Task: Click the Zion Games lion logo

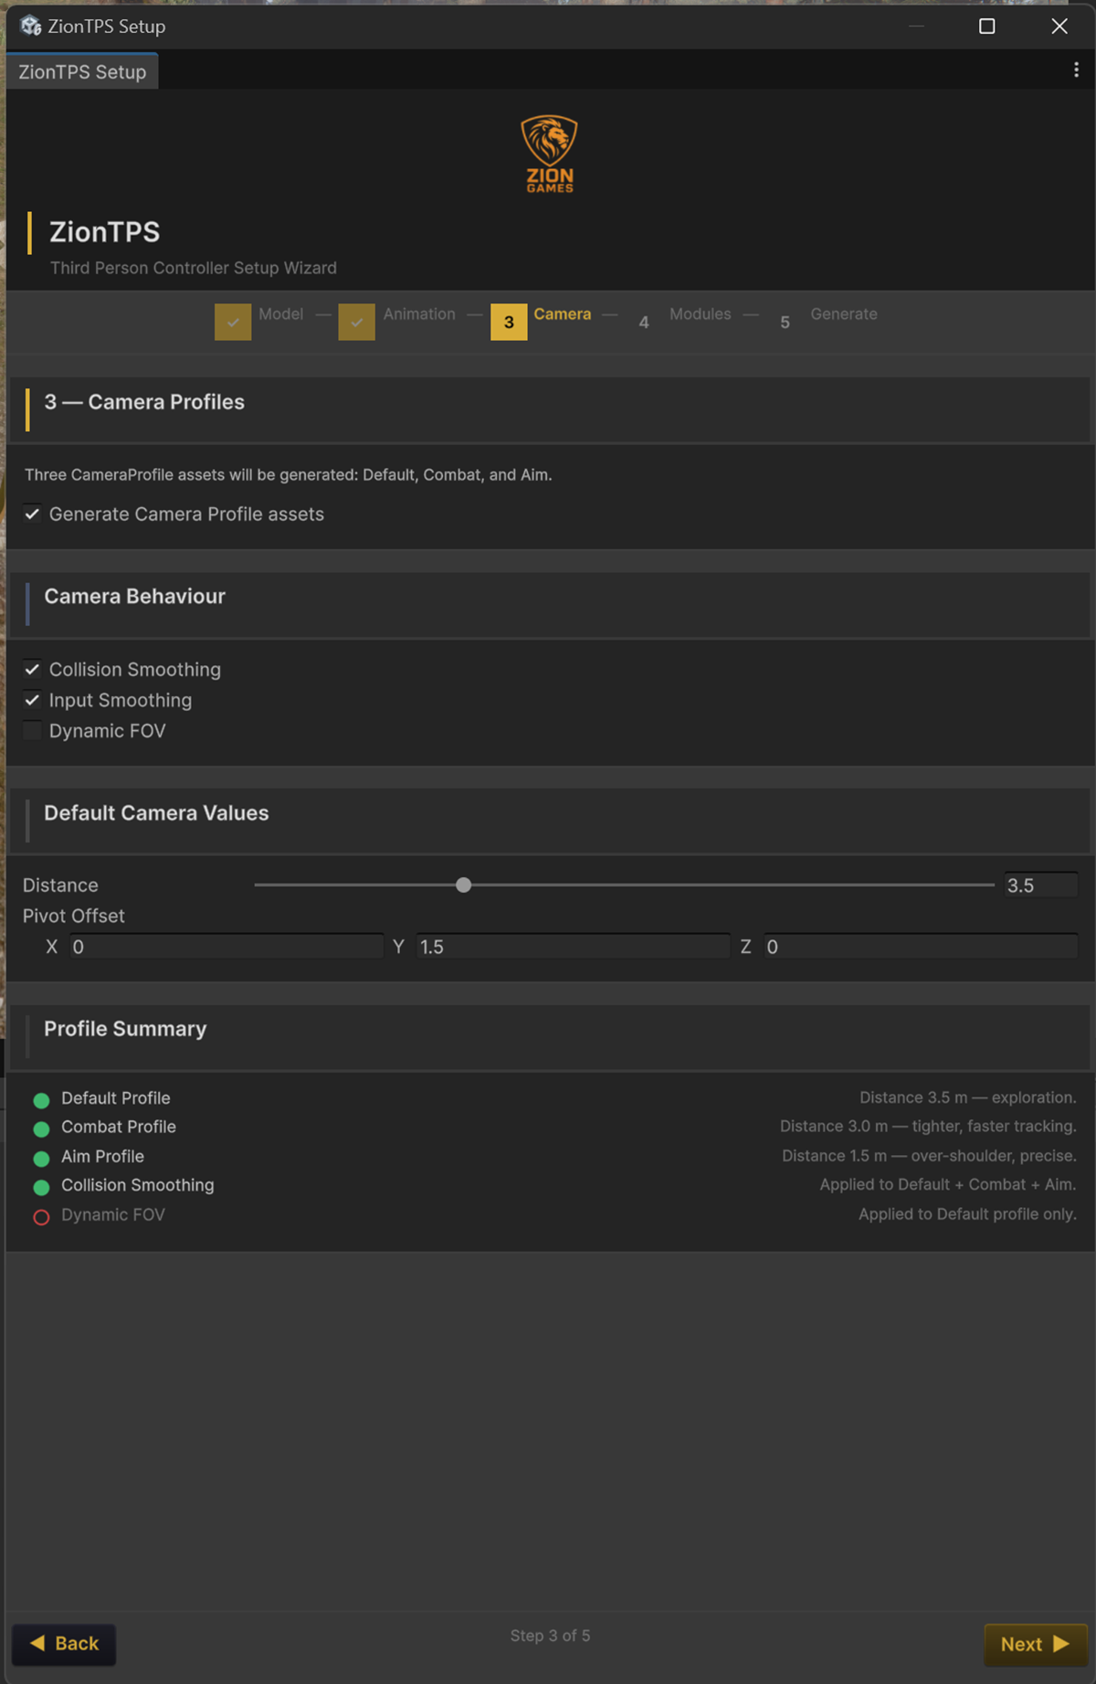Action: (549, 154)
